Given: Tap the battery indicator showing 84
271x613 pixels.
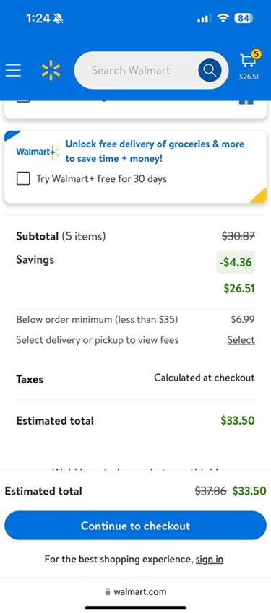Looking at the screenshot, I should pyautogui.click(x=244, y=18).
